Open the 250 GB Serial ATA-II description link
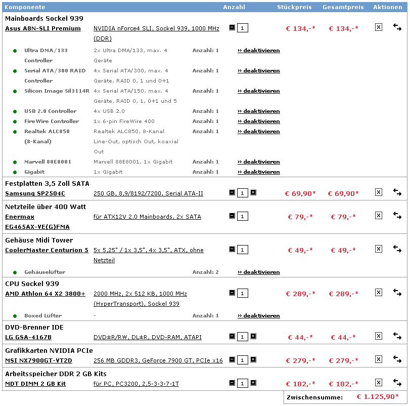This screenshot has height=406, width=410. click(x=148, y=193)
